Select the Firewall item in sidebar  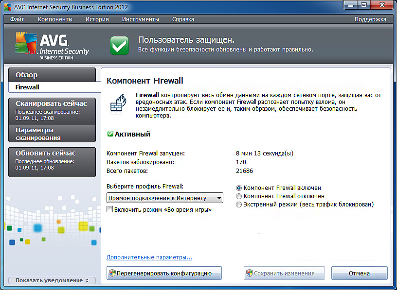coord(54,87)
